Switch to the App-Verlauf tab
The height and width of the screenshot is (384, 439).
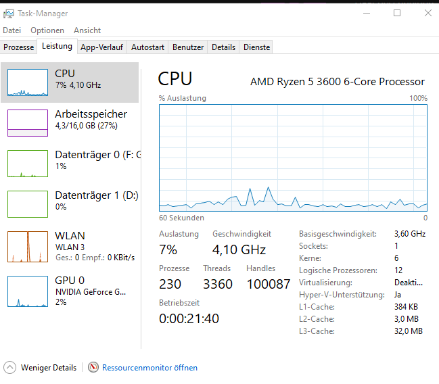click(x=101, y=47)
